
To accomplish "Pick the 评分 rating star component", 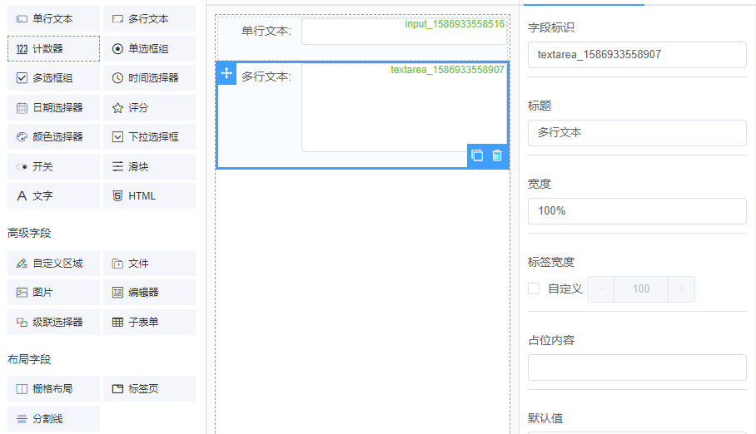I will pos(149,108).
